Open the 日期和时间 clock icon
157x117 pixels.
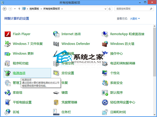pyautogui.click(x=105, y=112)
